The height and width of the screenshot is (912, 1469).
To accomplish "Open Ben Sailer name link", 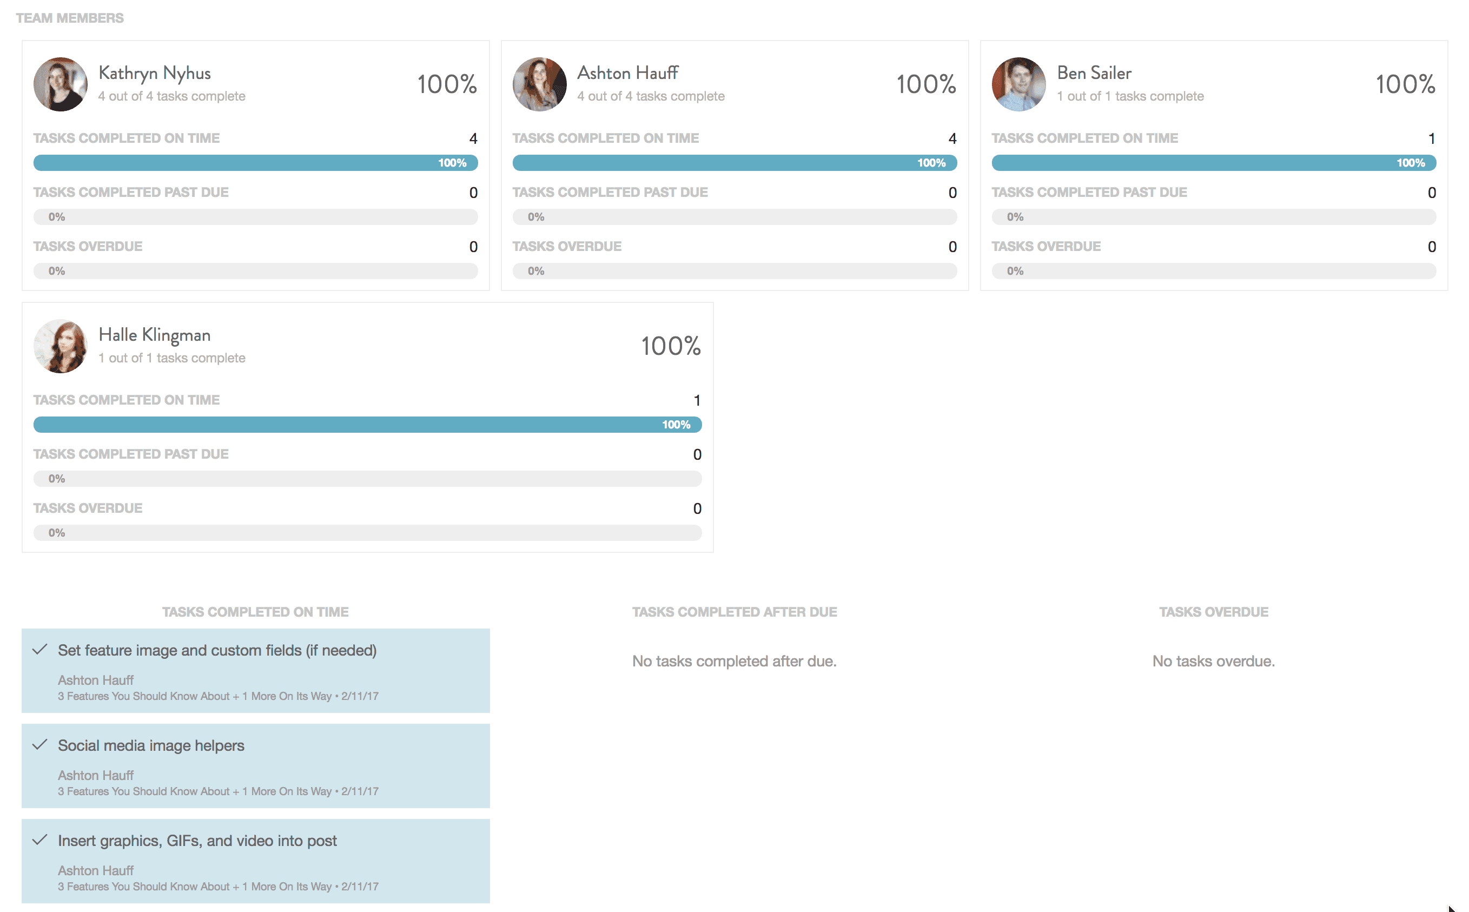I will (x=1094, y=73).
